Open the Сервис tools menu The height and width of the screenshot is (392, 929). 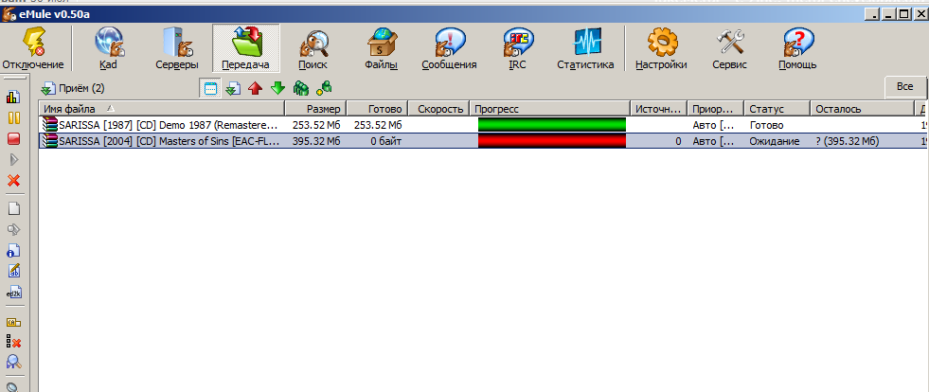click(730, 48)
